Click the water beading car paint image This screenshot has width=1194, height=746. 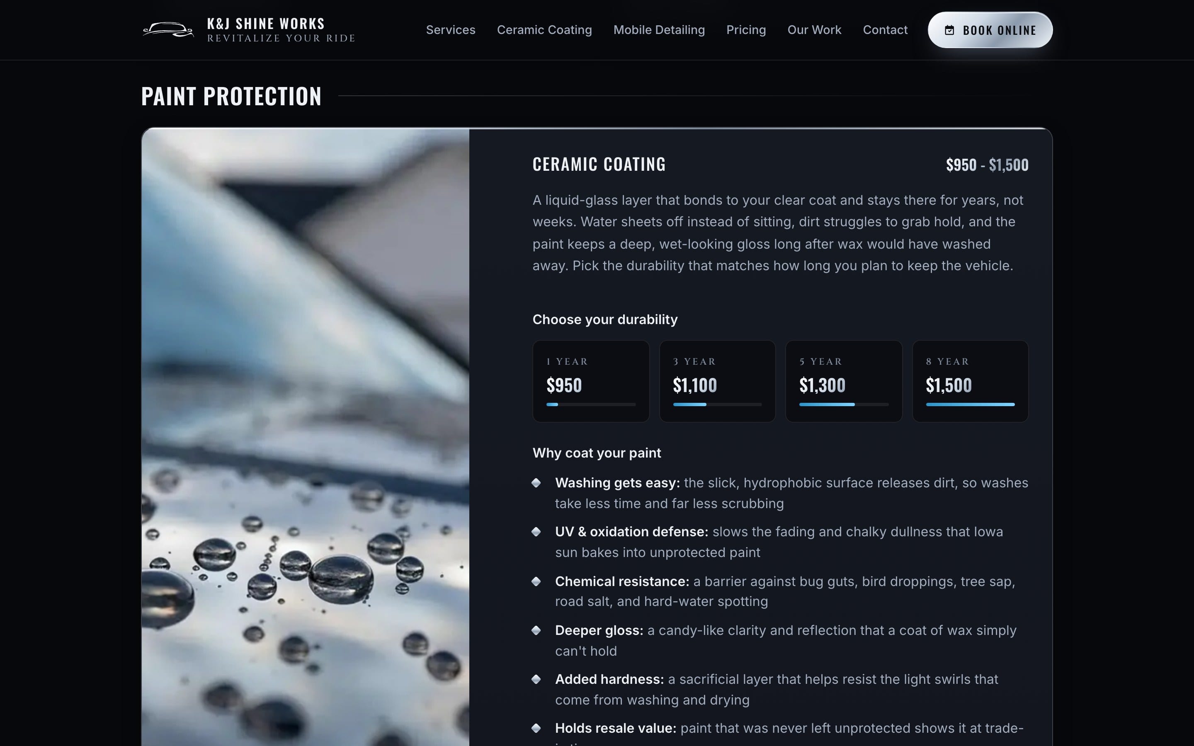[x=306, y=437]
